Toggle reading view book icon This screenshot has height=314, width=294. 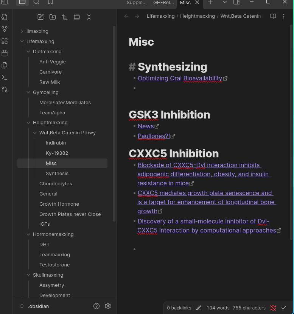pyautogui.click(x=273, y=16)
